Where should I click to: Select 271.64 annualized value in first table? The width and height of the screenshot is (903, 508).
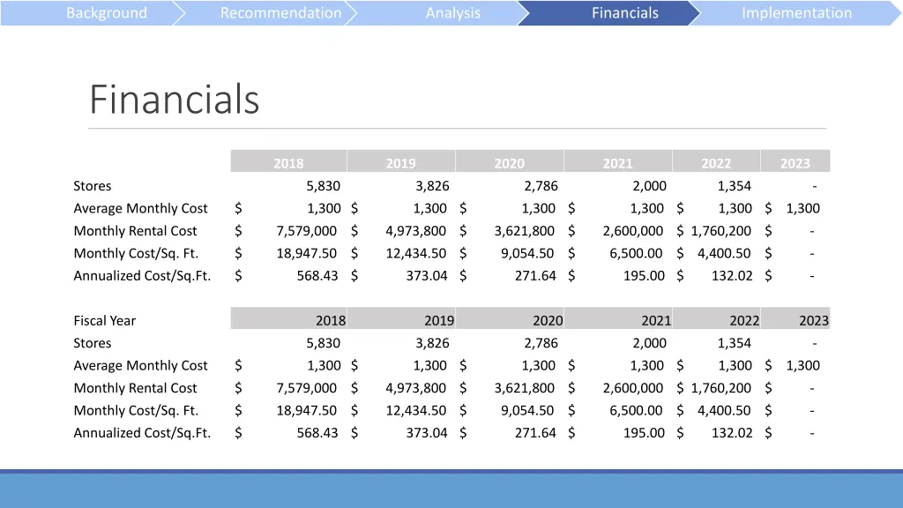(535, 276)
